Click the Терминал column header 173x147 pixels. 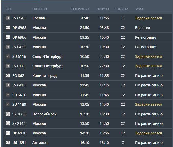point(122,9)
